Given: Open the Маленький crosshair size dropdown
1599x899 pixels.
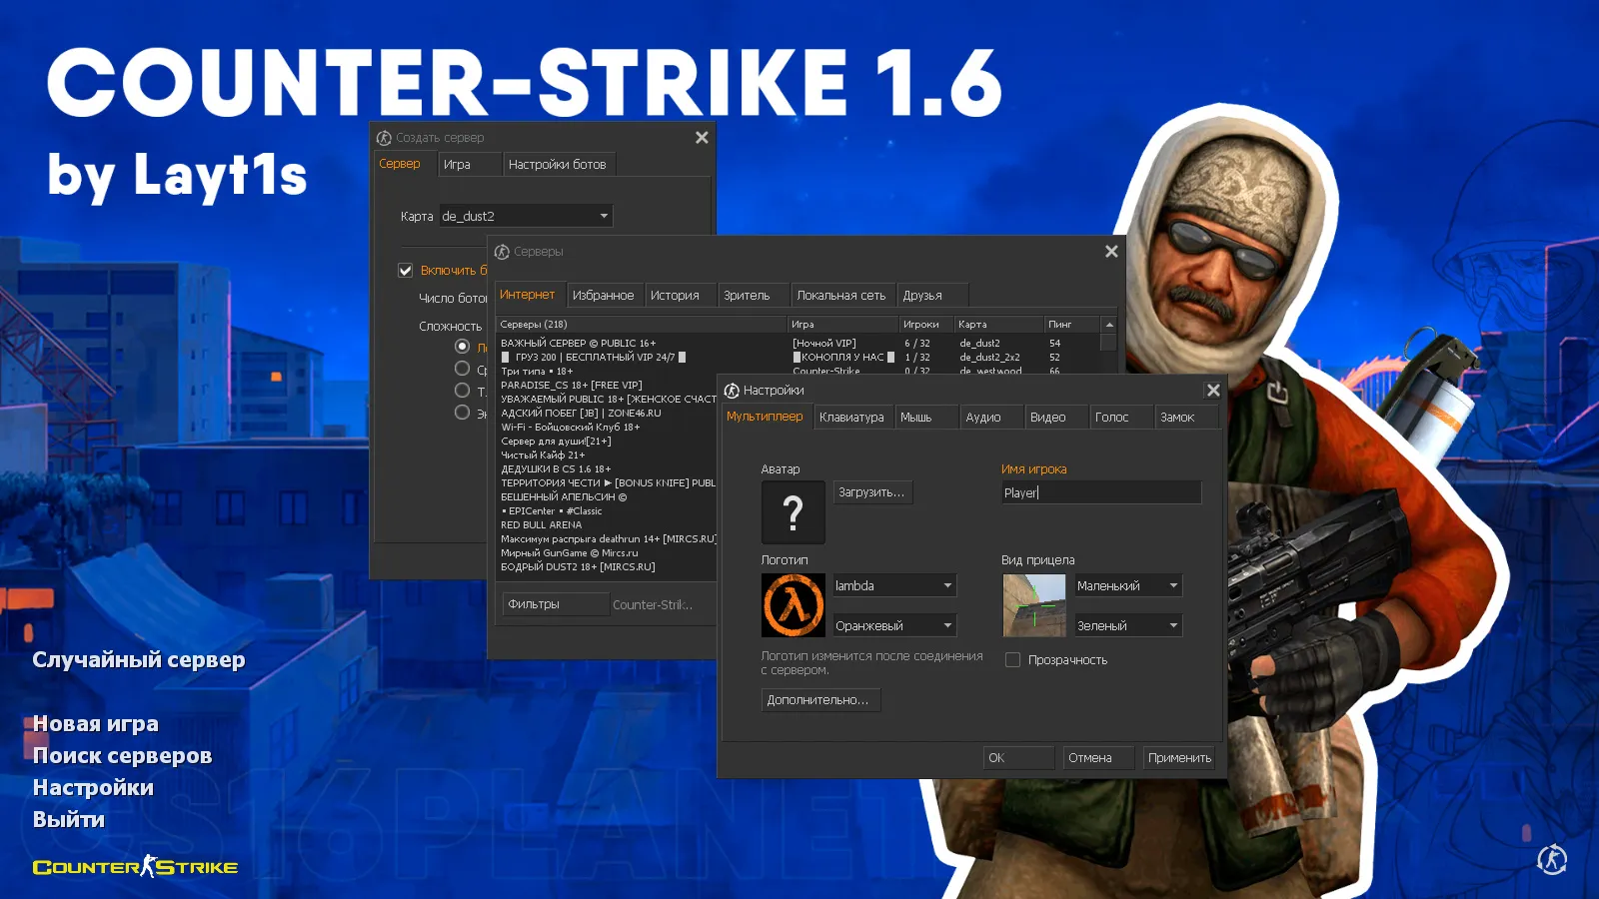Looking at the screenshot, I should pyautogui.click(x=1172, y=586).
